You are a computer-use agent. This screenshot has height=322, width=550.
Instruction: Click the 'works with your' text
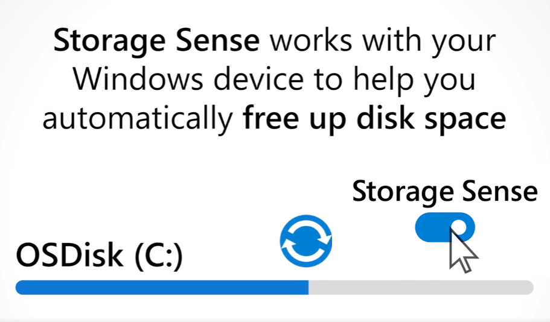click(x=382, y=41)
